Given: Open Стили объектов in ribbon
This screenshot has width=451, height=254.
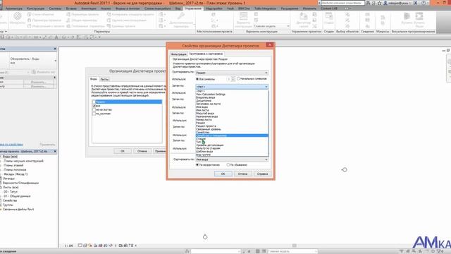Looking at the screenshot, I should 41,14.
